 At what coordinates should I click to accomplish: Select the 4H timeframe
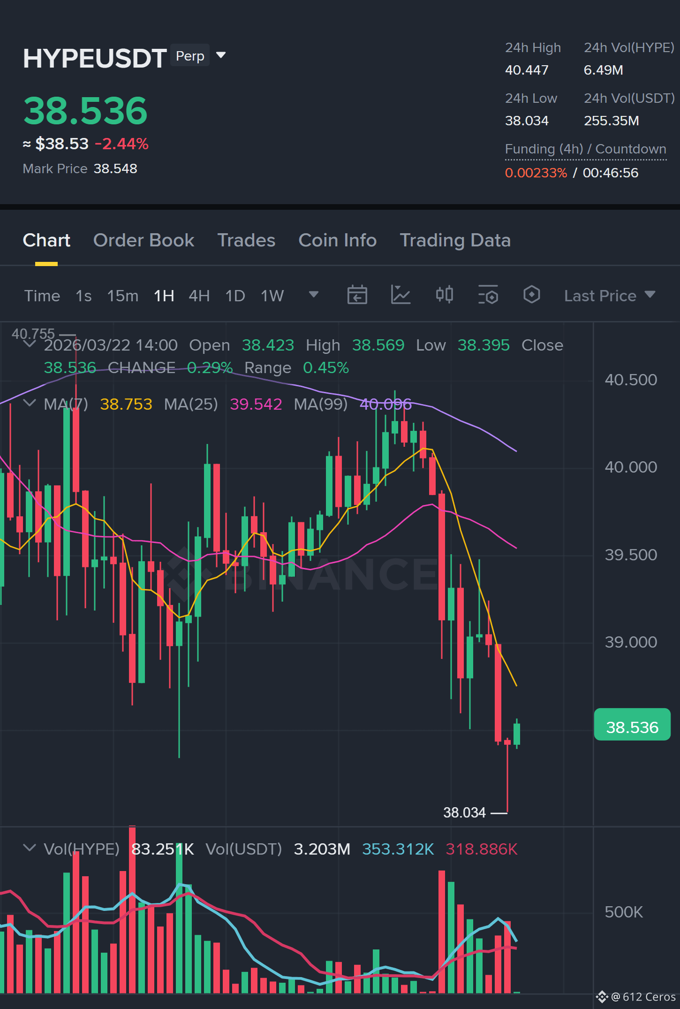pos(199,296)
